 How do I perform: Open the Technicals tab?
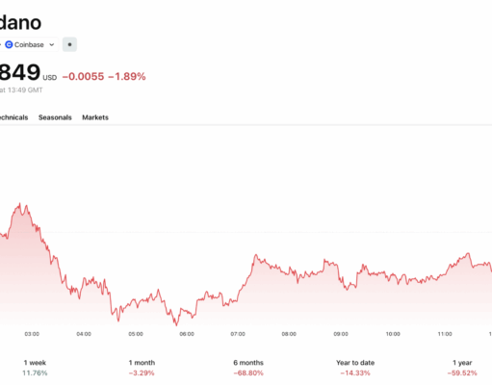point(13,117)
